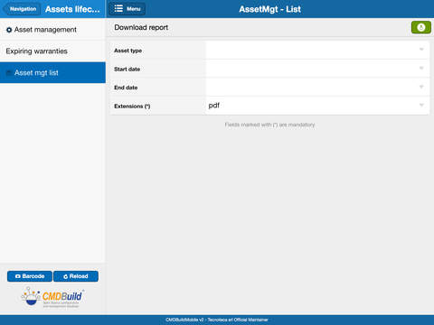Screen dimensions: 434x325
Task: Open the Barcode scanner
Action: pos(30,276)
